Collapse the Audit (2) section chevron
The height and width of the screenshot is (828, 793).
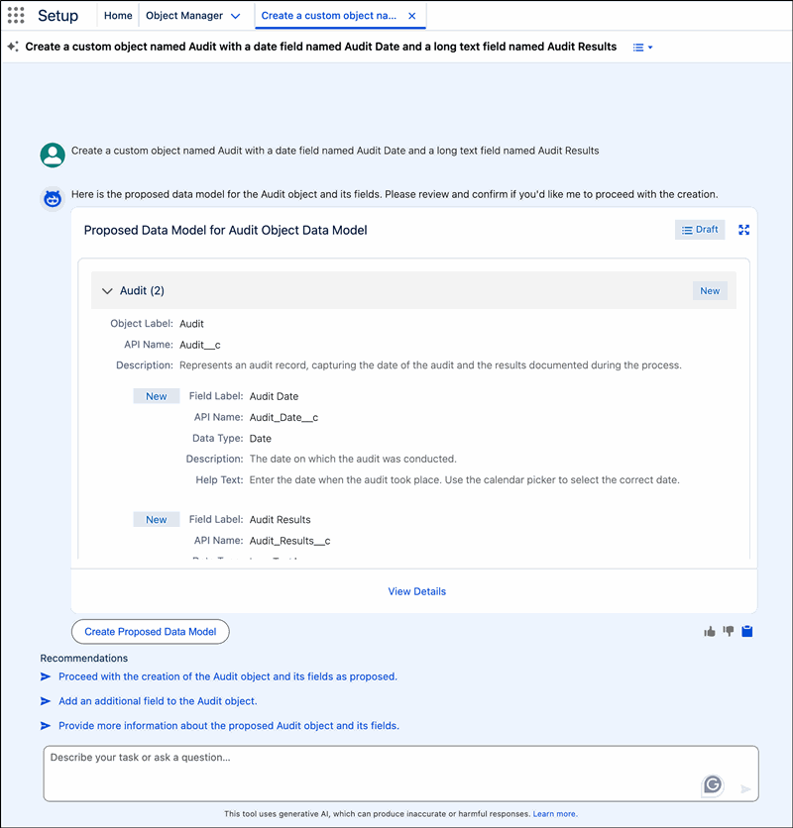click(x=107, y=291)
